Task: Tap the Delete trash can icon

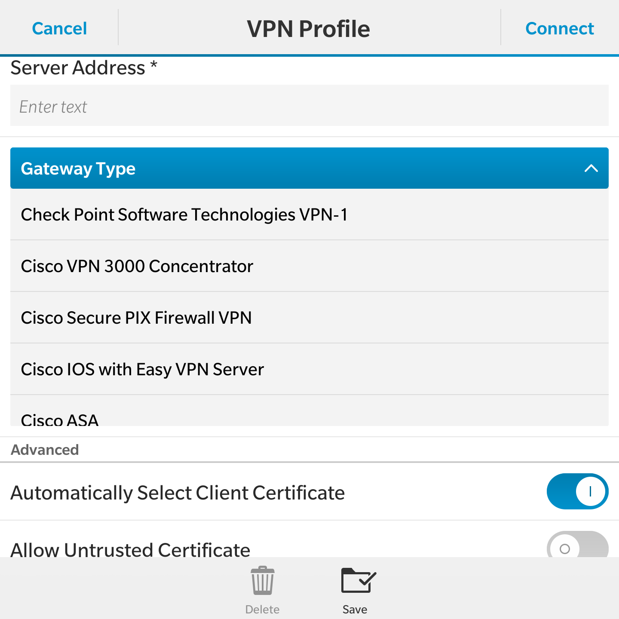Action: [262, 581]
